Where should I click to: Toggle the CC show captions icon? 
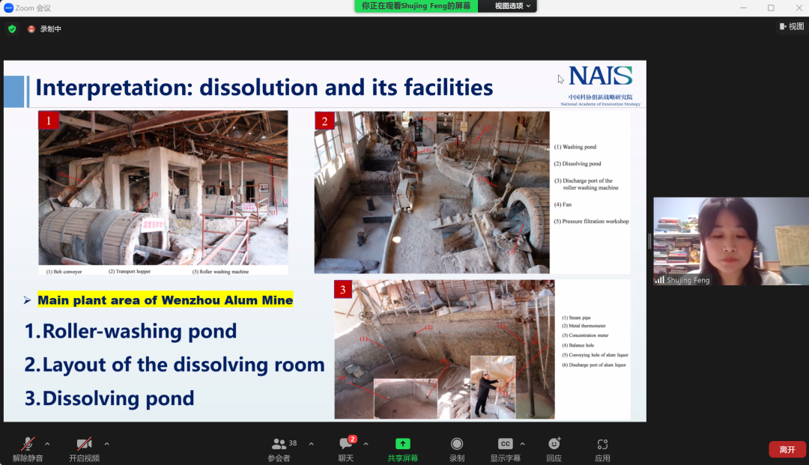point(505,444)
